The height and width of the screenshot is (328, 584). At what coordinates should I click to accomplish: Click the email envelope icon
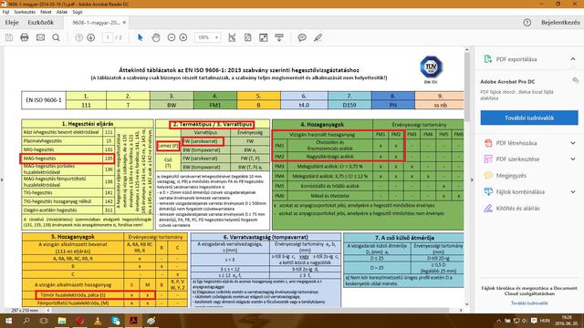pos(40,37)
